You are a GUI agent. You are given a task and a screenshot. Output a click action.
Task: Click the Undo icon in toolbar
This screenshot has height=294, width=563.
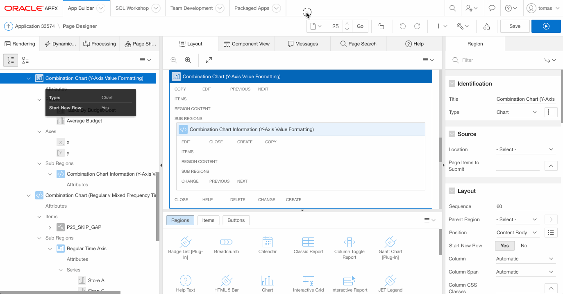(x=402, y=26)
